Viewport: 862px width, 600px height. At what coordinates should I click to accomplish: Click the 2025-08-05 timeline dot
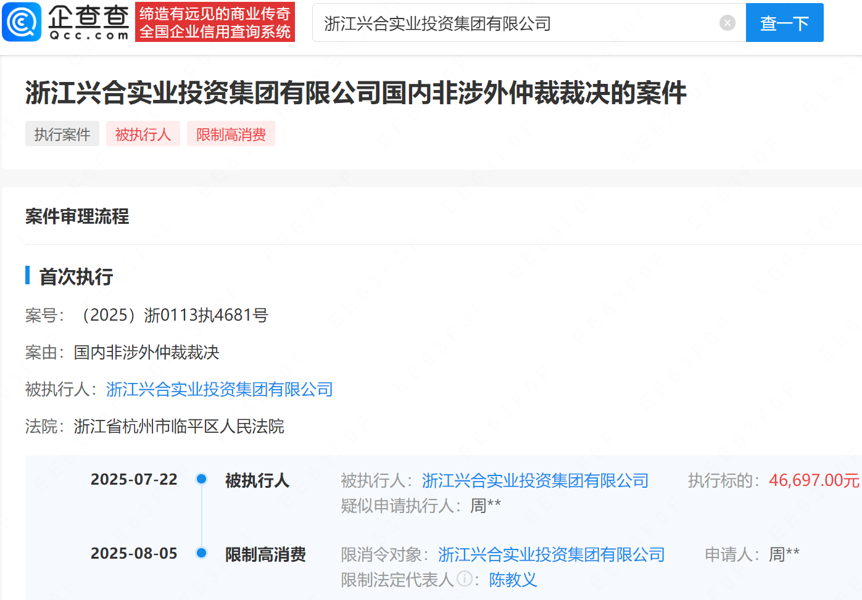coord(201,553)
